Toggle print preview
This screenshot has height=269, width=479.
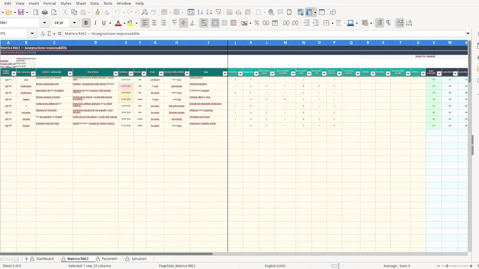tap(54, 12)
